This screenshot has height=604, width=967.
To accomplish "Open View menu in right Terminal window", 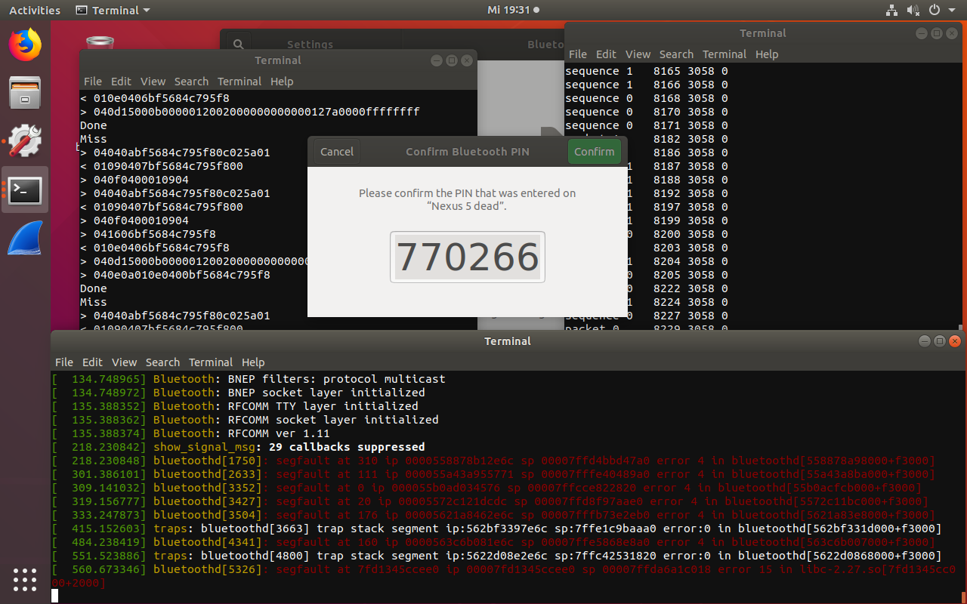I will click(638, 54).
